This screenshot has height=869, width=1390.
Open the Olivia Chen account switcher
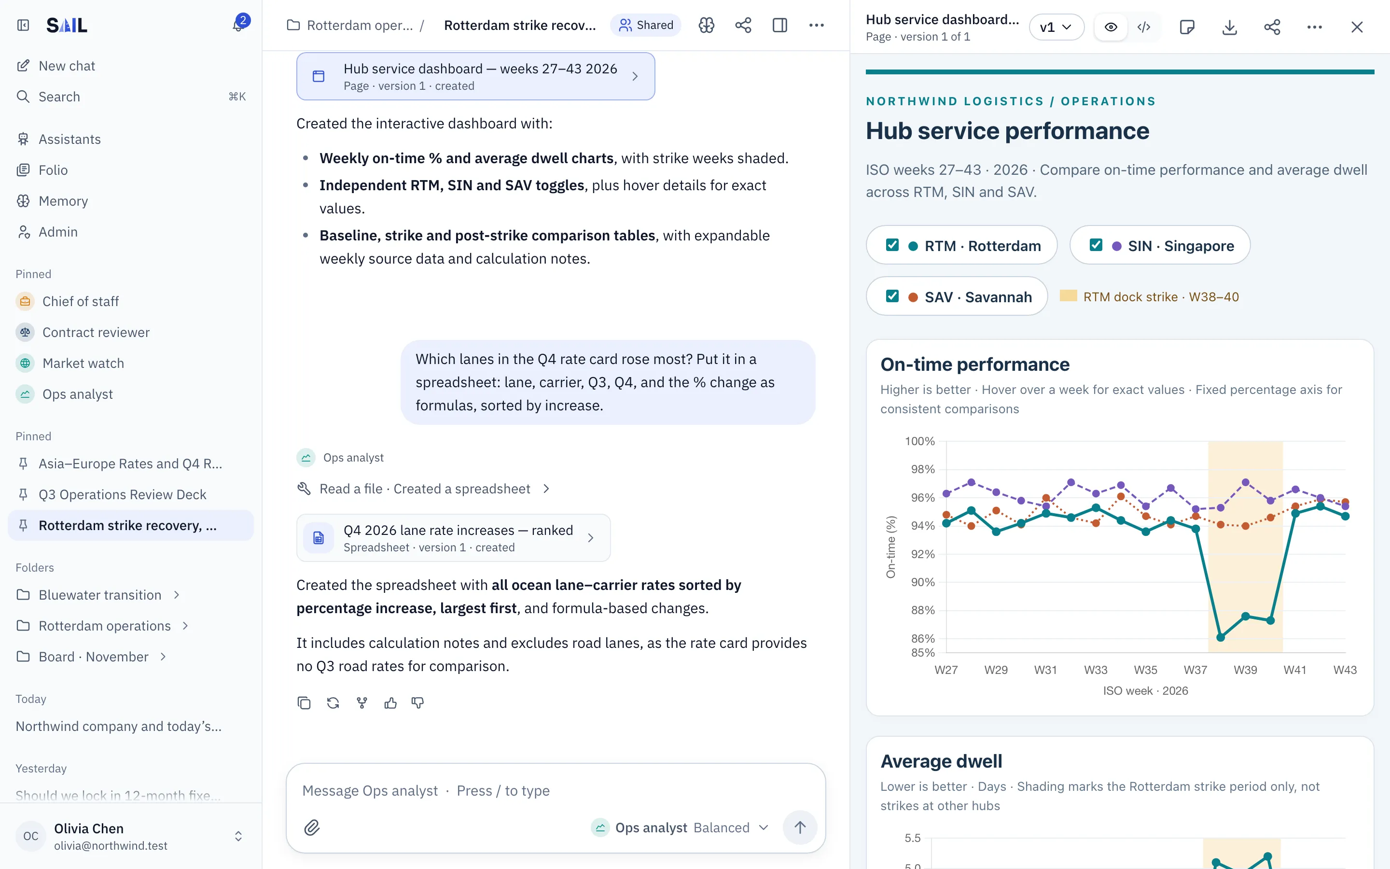click(x=131, y=836)
